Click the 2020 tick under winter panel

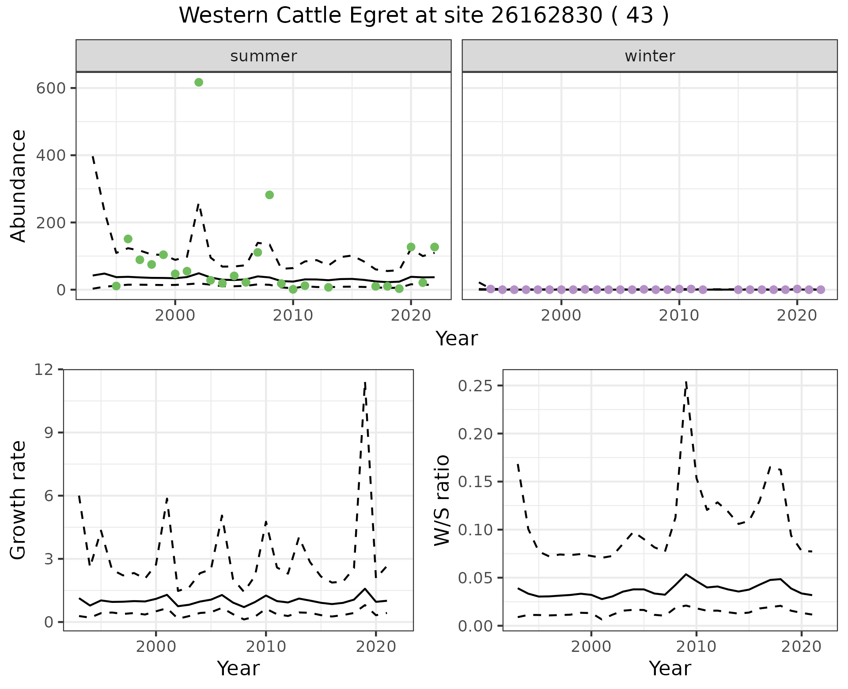[797, 316]
